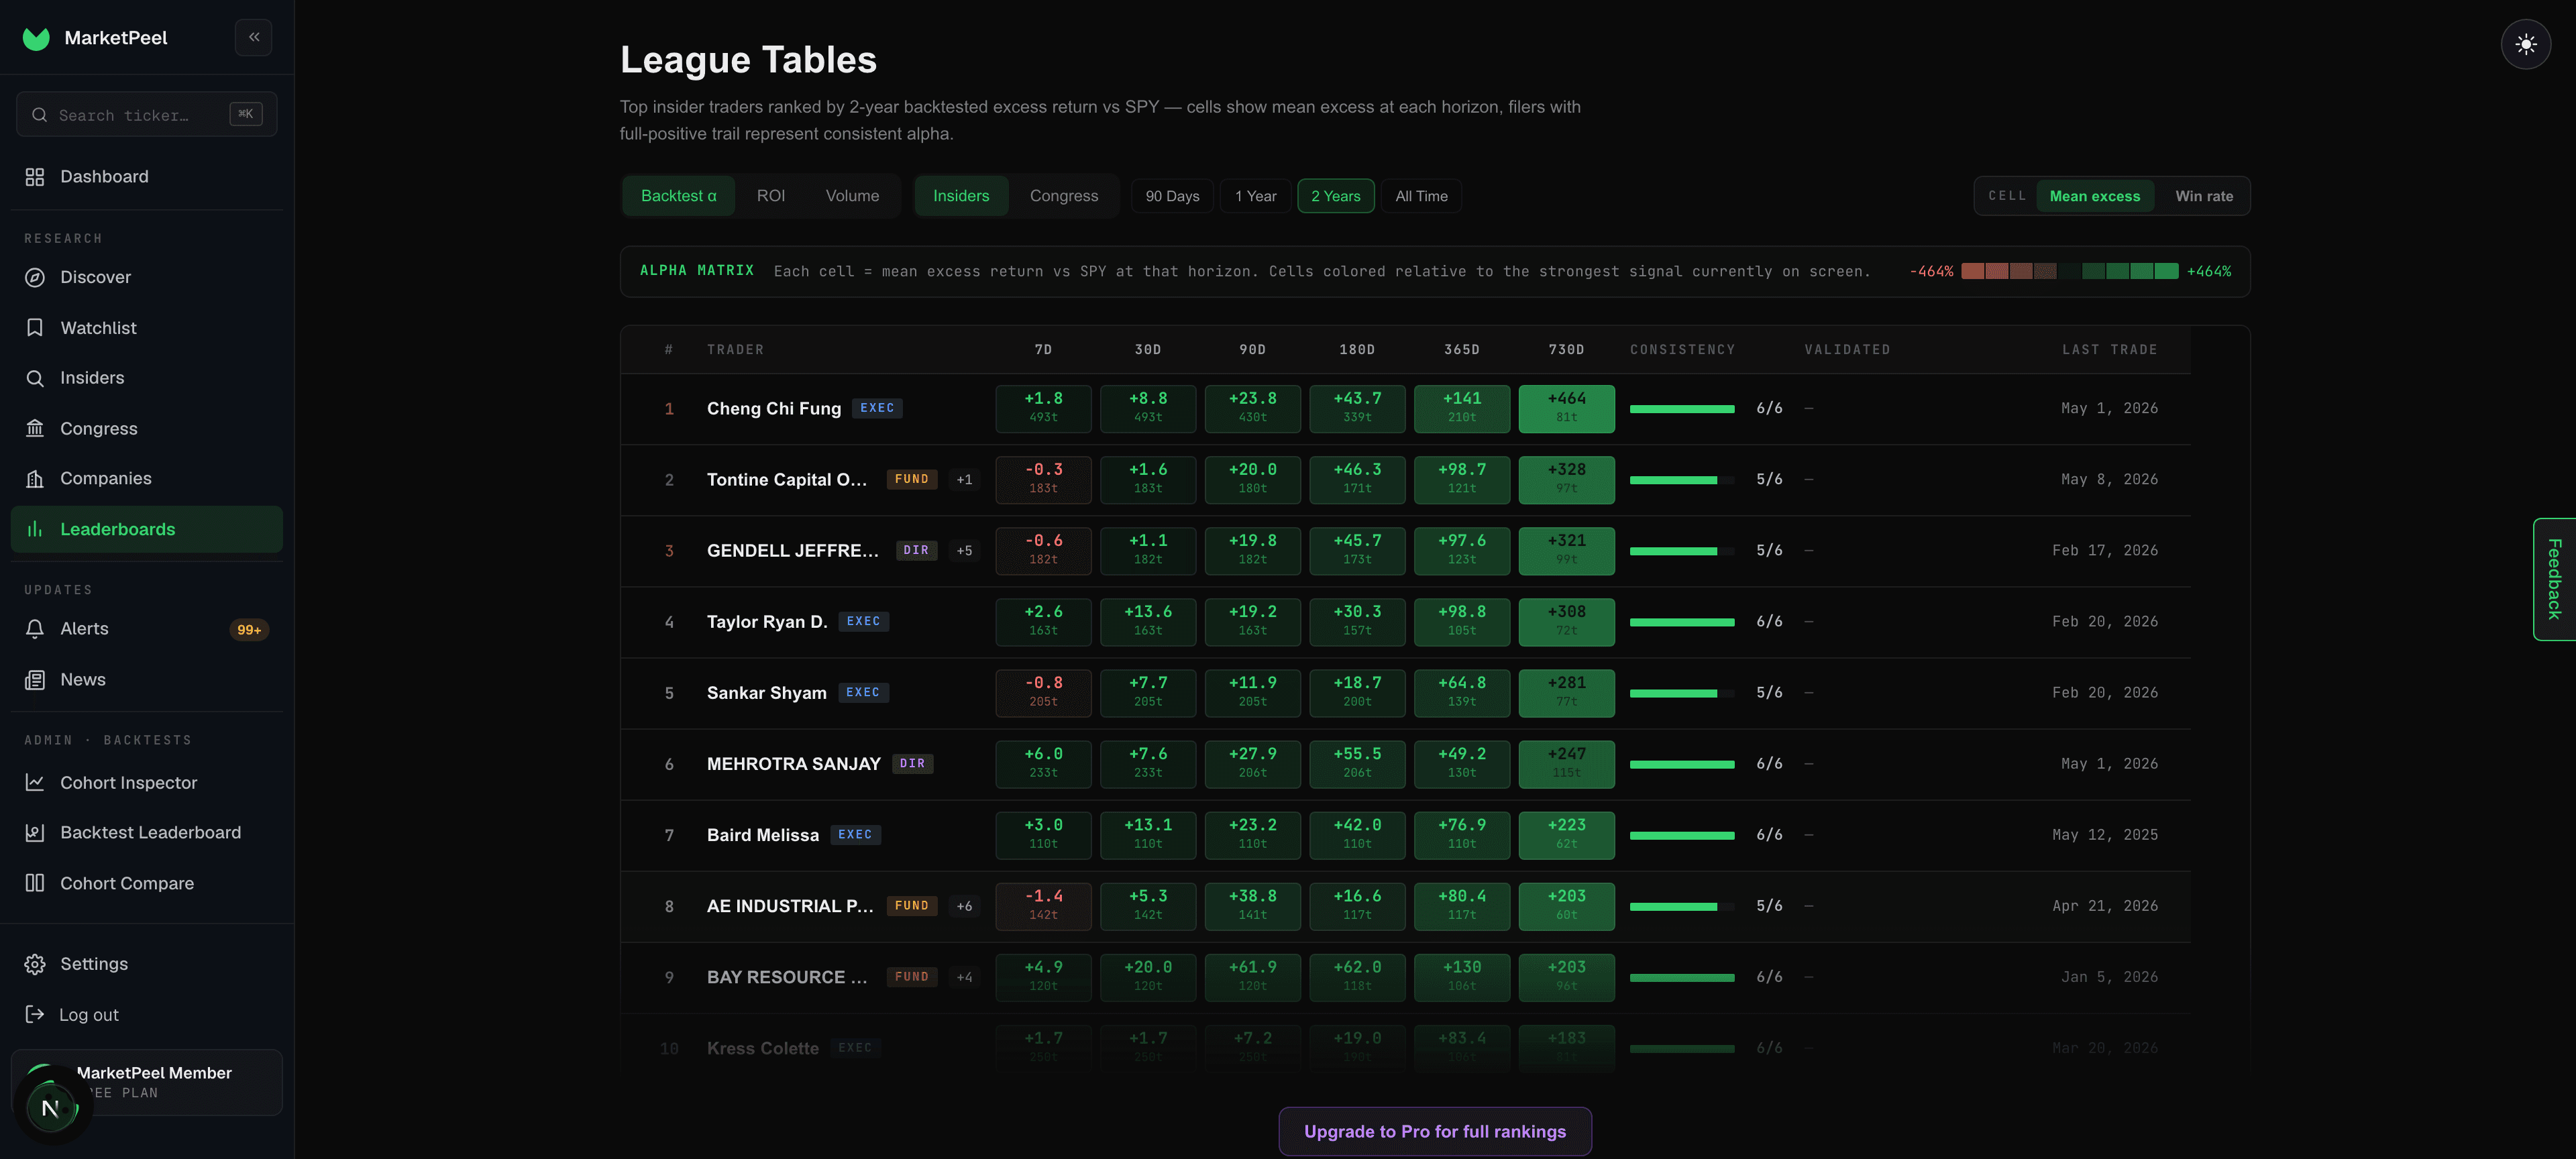
Task: Open Watchlist in the sidebar
Action: click(x=146, y=328)
